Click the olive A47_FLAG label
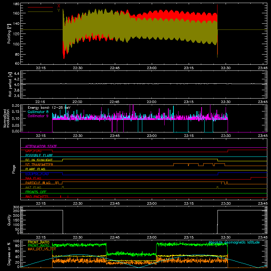The height and width of the screenshot is (271, 271). [x=33, y=187]
